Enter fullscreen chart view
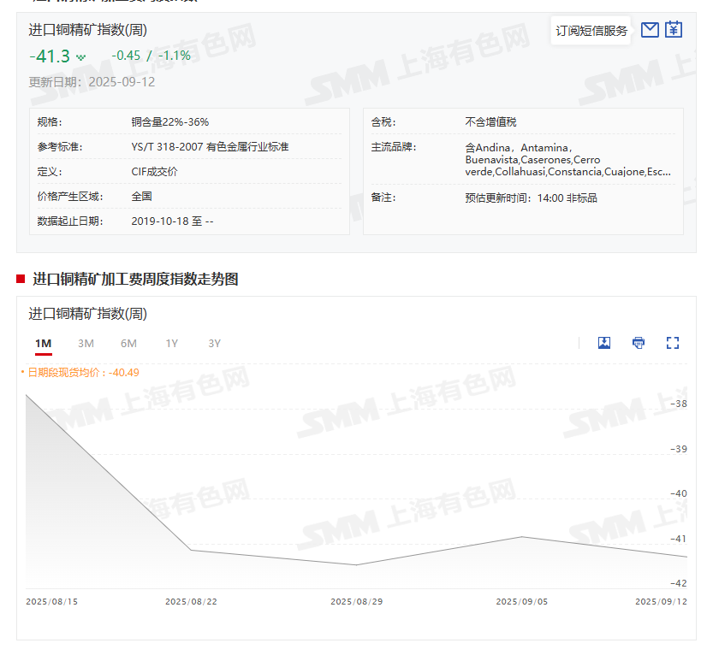Viewport: 707px width, 649px height. 672,342
